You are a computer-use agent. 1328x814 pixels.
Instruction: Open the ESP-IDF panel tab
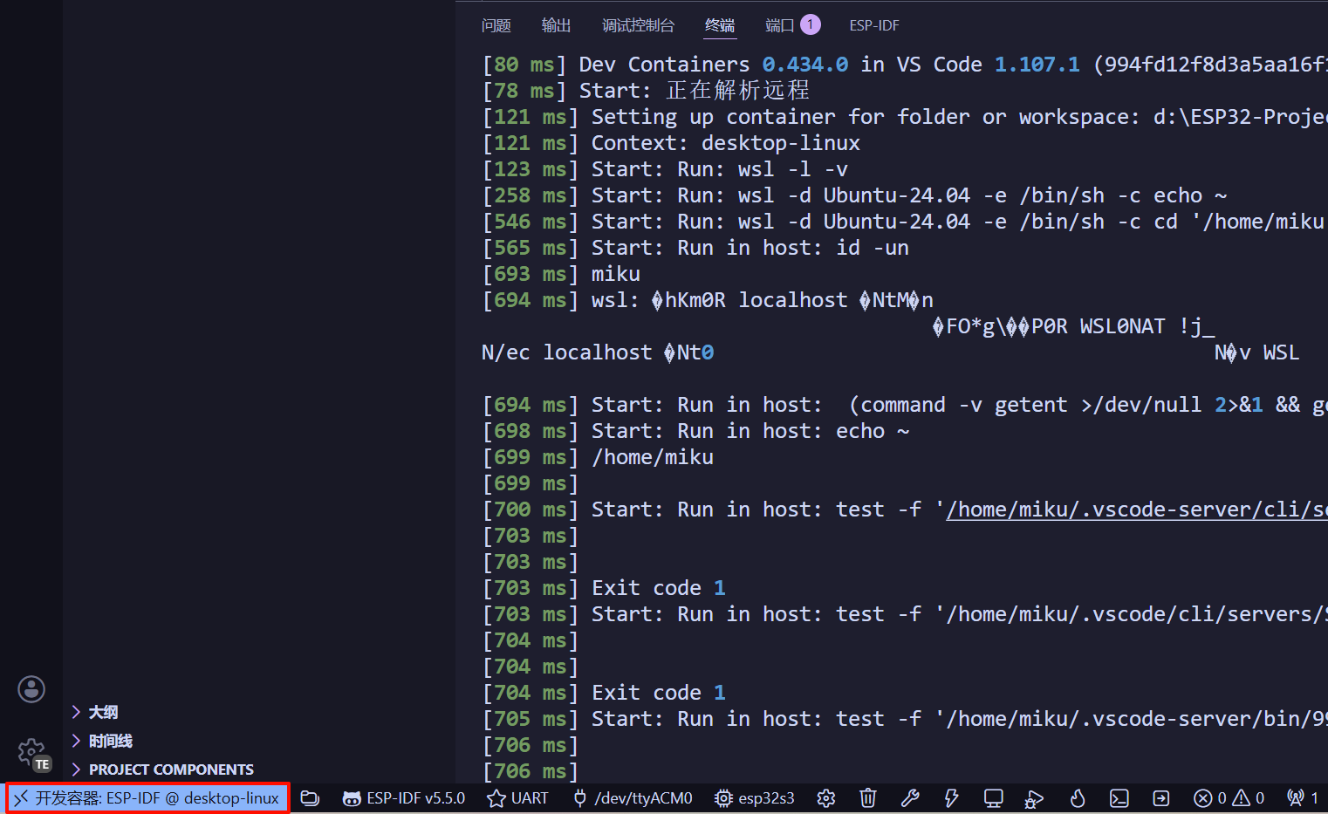point(874,25)
